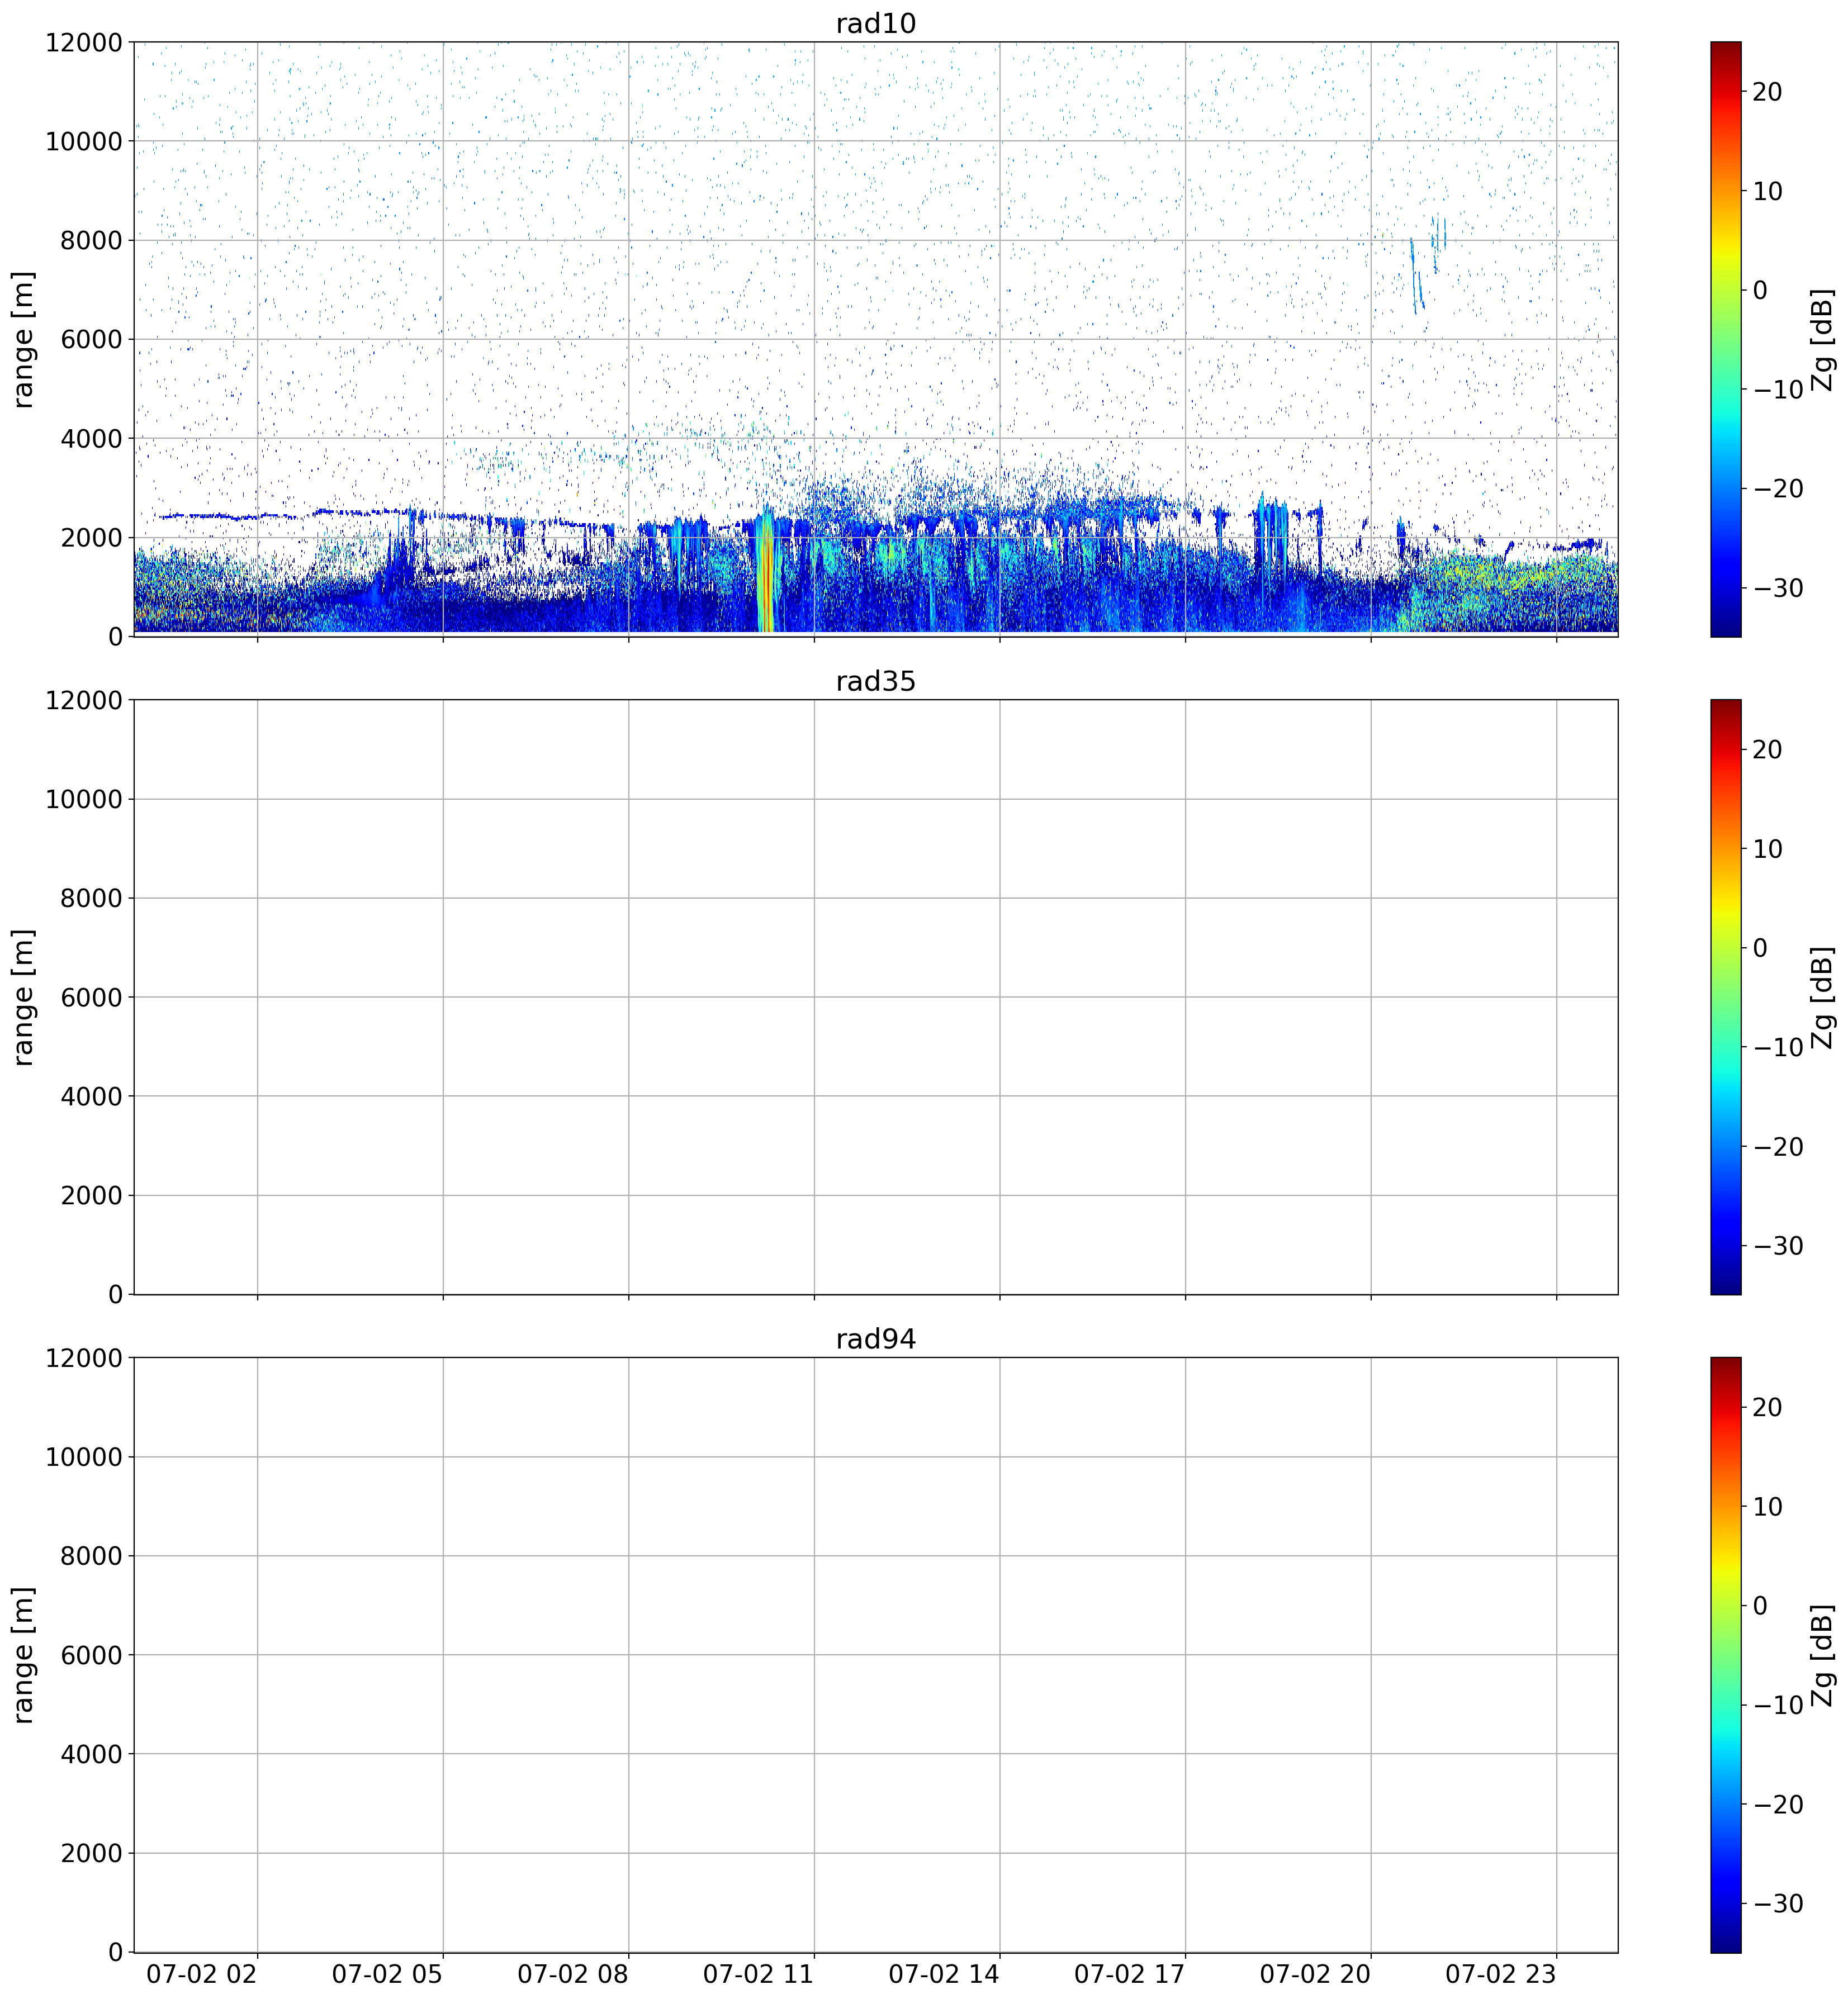Screen dimensions: 1848x1999
Task: Click the rad94 plot title
Action: [875, 1340]
